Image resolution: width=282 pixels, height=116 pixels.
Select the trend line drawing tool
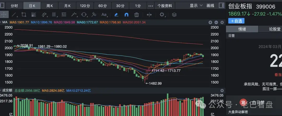[x=14, y=15]
